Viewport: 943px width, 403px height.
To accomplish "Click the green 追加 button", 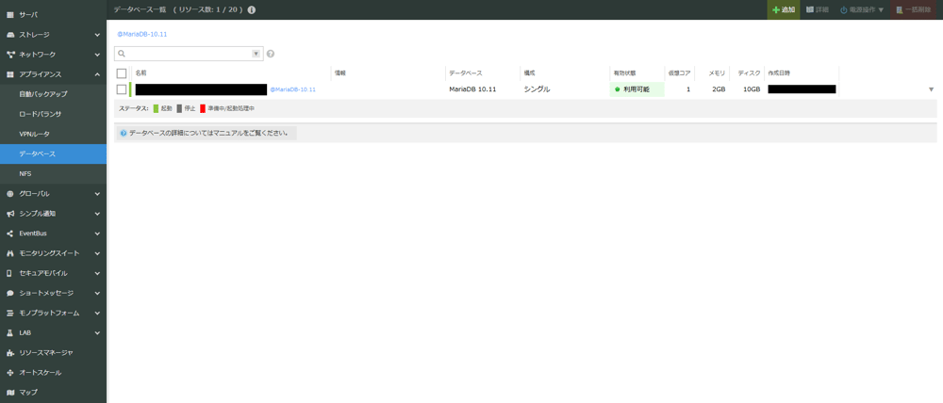I will pos(783,10).
